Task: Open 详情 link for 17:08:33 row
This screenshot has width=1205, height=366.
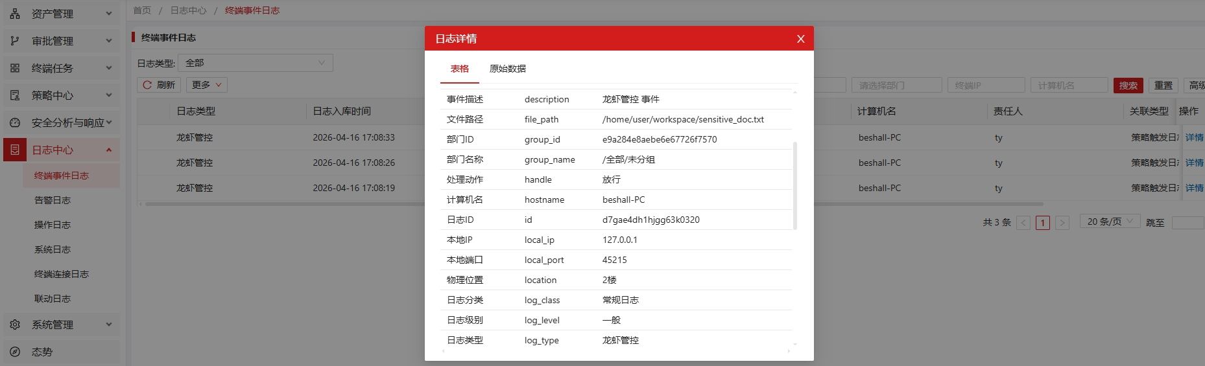Action: click(x=1194, y=137)
